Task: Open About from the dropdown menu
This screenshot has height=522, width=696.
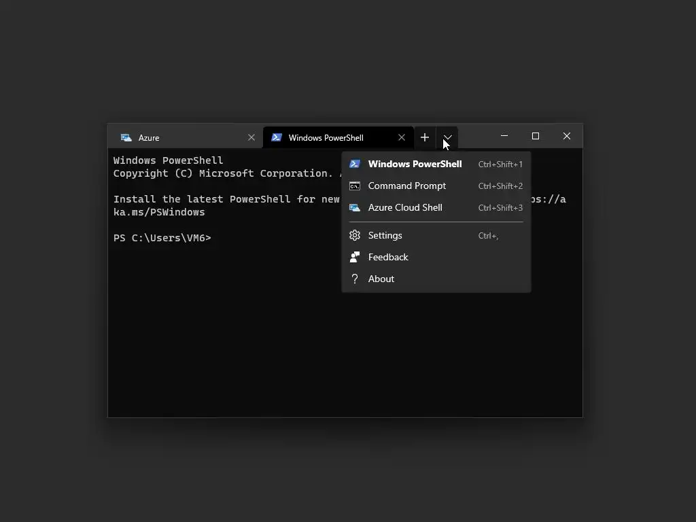Action: [436, 279]
